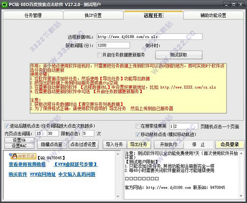This screenshot has width=247, height=203.
Task: Open 查看使用视频教程 link
Action: pos(27,165)
